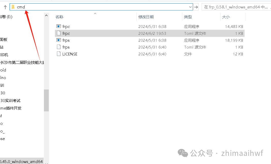Screen dimensions: 271x164
Task: Click the address bar Go arrow
Action: pyautogui.click(x=196, y=7)
